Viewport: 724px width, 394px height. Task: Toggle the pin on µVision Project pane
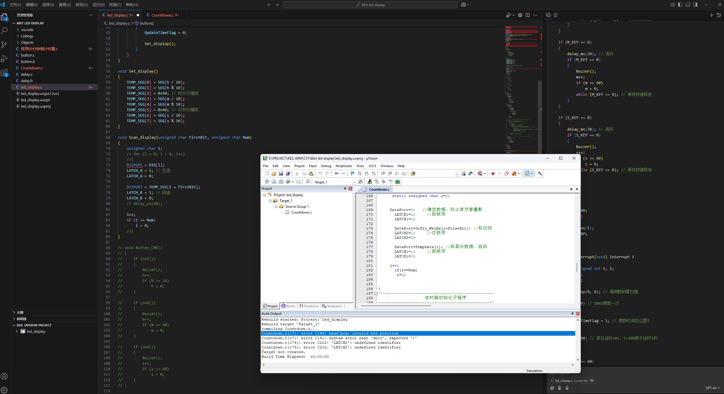coord(345,189)
